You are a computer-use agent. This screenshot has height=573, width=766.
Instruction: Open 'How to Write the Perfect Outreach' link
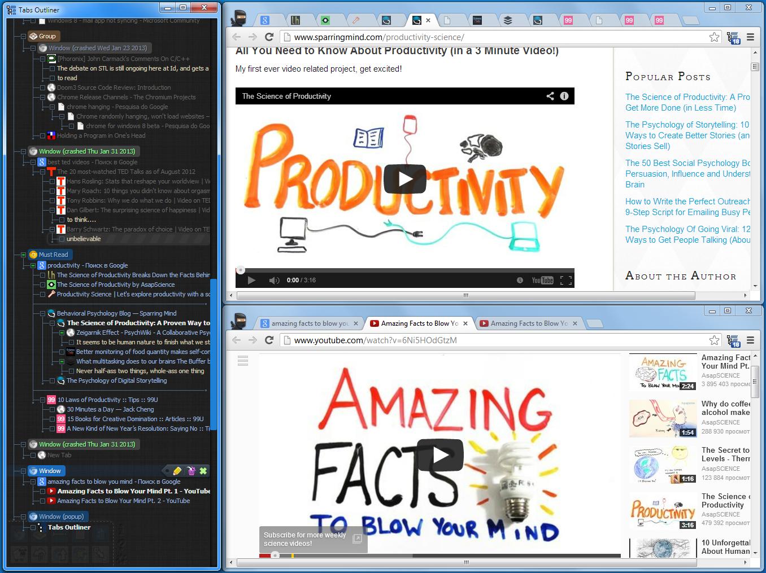click(687, 207)
